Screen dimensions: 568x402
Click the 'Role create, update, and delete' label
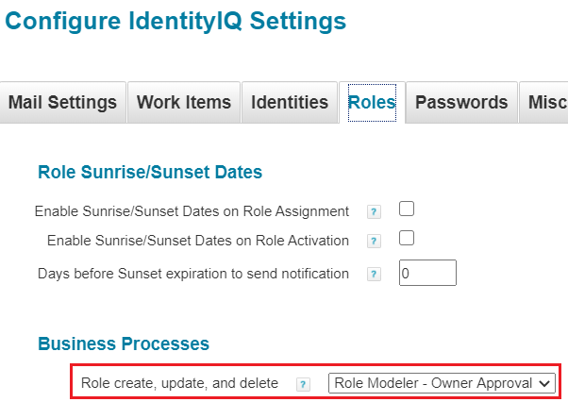179,383
